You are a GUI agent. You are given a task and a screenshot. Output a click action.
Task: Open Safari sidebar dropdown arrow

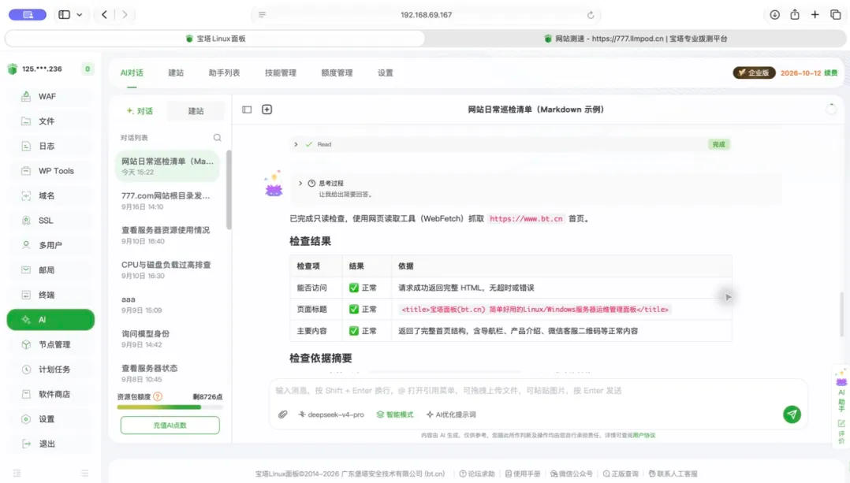79,15
